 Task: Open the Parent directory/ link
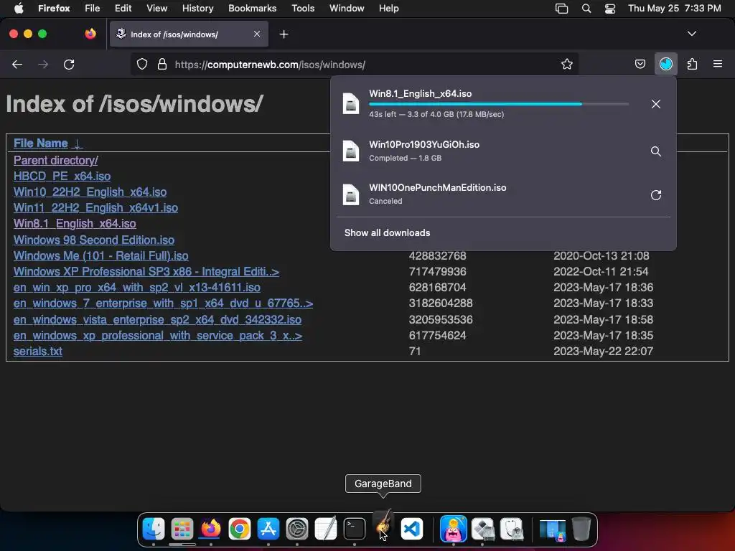pyautogui.click(x=56, y=160)
